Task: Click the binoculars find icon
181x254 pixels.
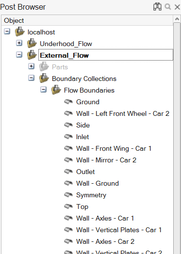Action: tap(157, 7)
